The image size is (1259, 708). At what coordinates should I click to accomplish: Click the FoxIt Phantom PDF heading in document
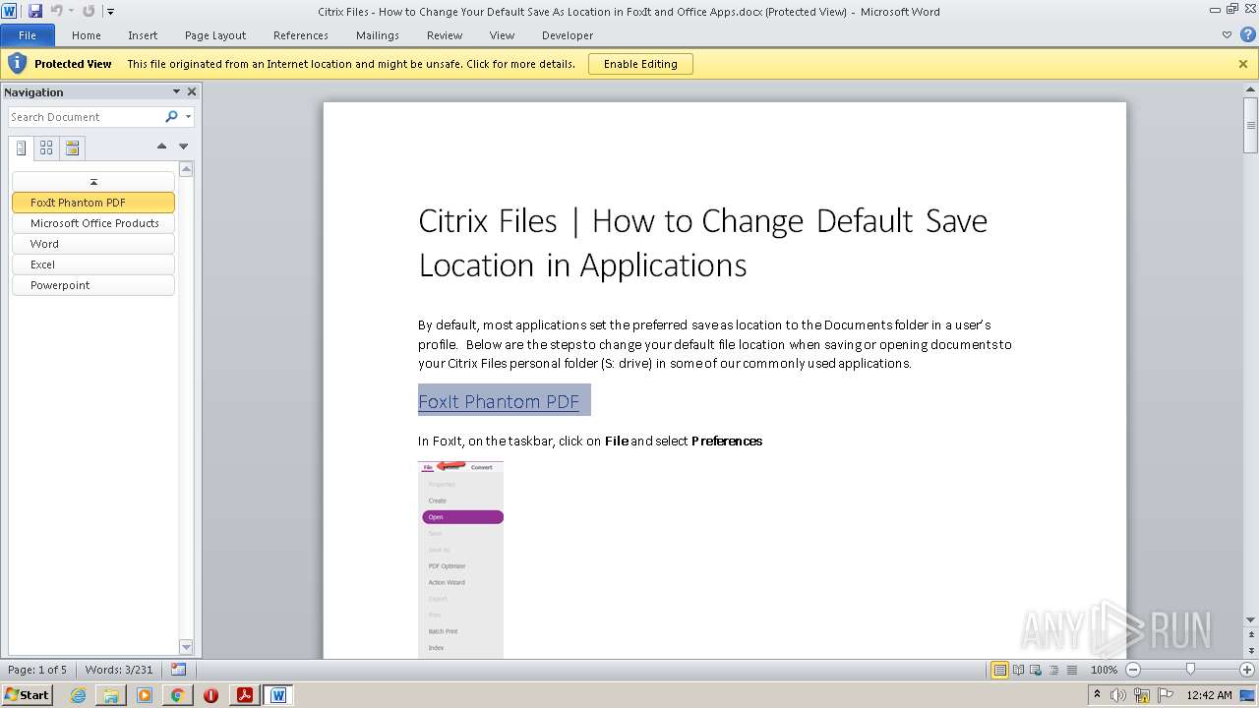499,401
